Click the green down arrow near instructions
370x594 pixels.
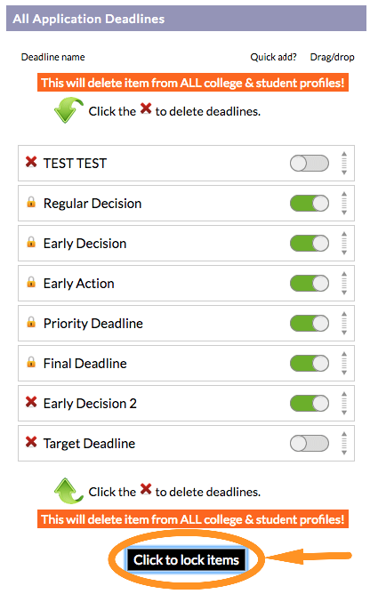pos(68,110)
